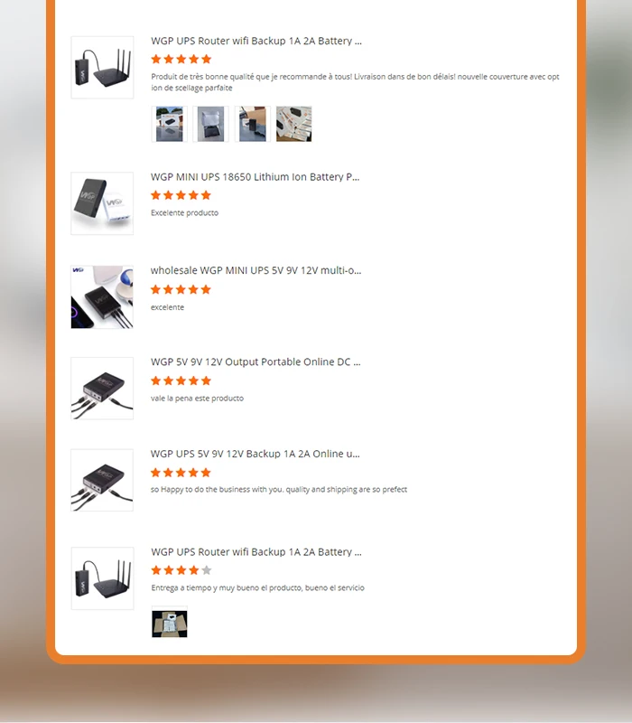View the first review photo of the French review
This screenshot has width=632, height=723.
[170, 124]
